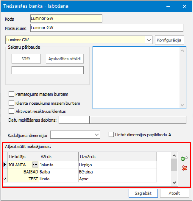Click the empty field under Sūtīt button
The width and height of the screenshot is (193, 201).
47,70
